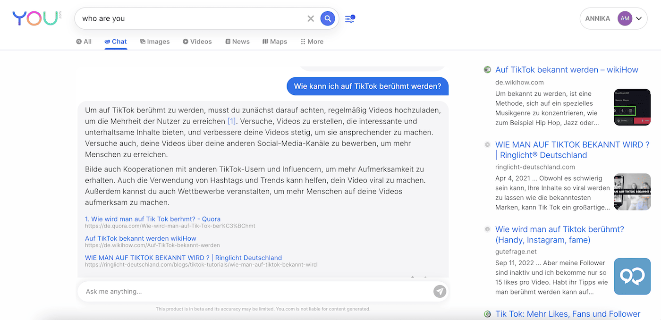Open the Quora source link 'Wie wird man auf Tik Tok berhmt?'
Screen dimensions: 661x320
[x=153, y=219]
